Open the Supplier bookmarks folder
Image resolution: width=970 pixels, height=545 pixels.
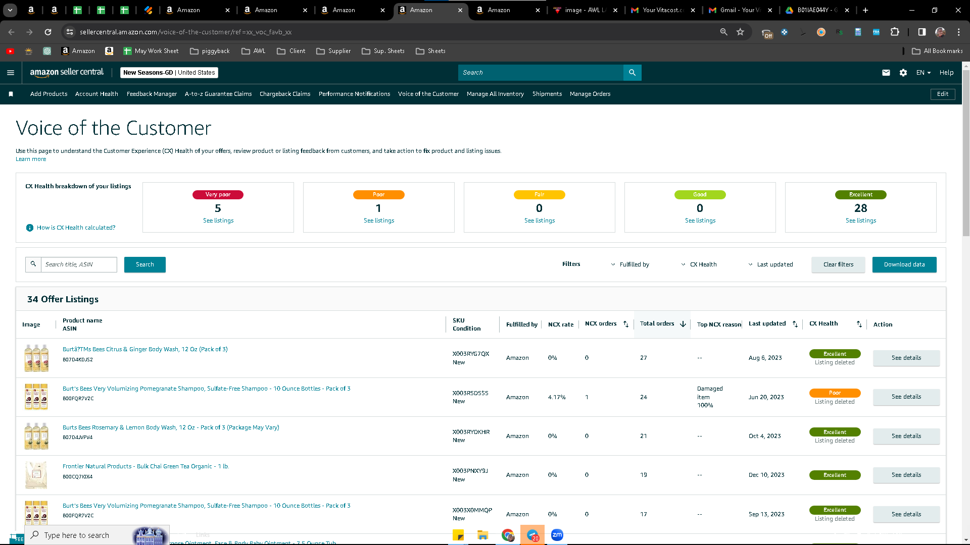pyautogui.click(x=333, y=51)
